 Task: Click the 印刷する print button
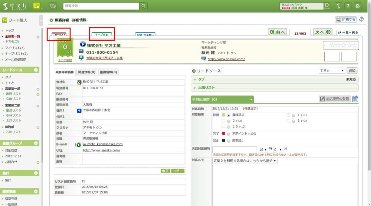[346, 20]
